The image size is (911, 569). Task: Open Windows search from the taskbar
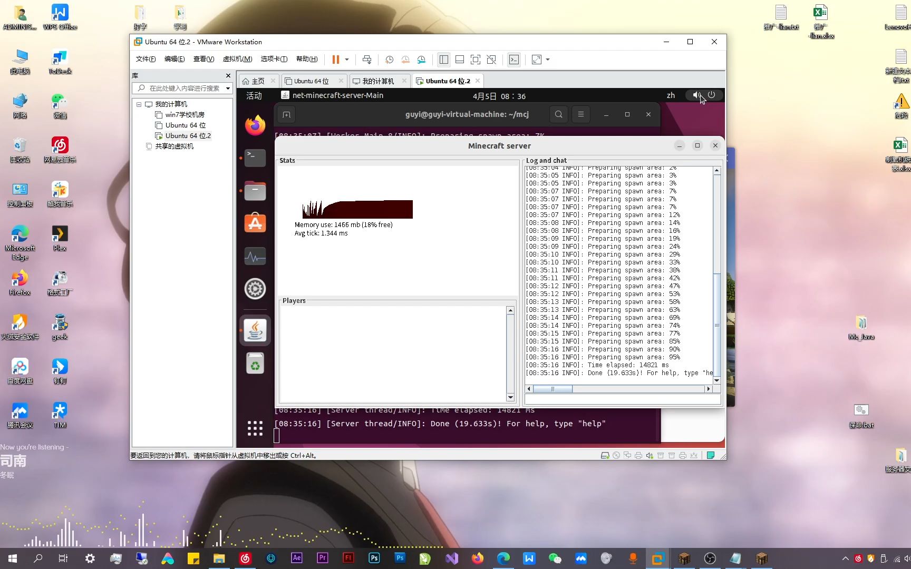point(38,558)
